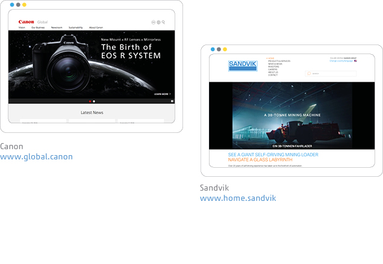Open the www.global.canon link
383x264 pixels.
36,157
